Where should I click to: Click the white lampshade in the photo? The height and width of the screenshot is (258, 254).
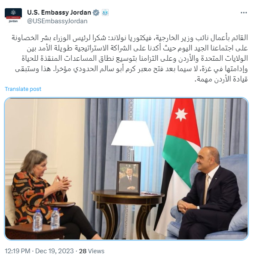(x=133, y=133)
